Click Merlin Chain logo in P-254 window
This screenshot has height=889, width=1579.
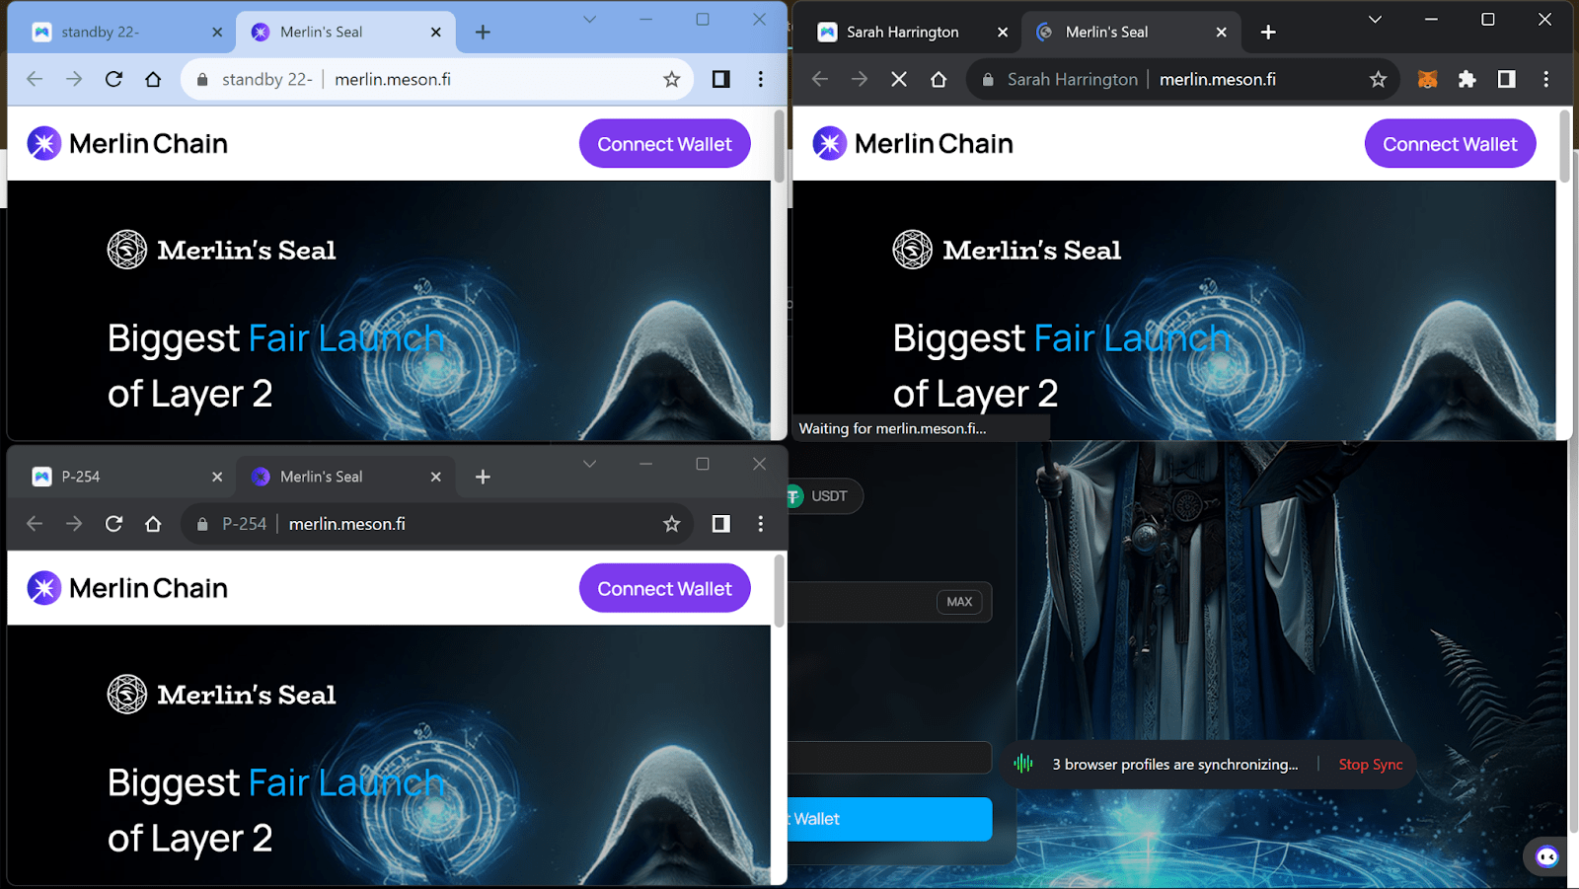pyautogui.click(x=127, y=588)
